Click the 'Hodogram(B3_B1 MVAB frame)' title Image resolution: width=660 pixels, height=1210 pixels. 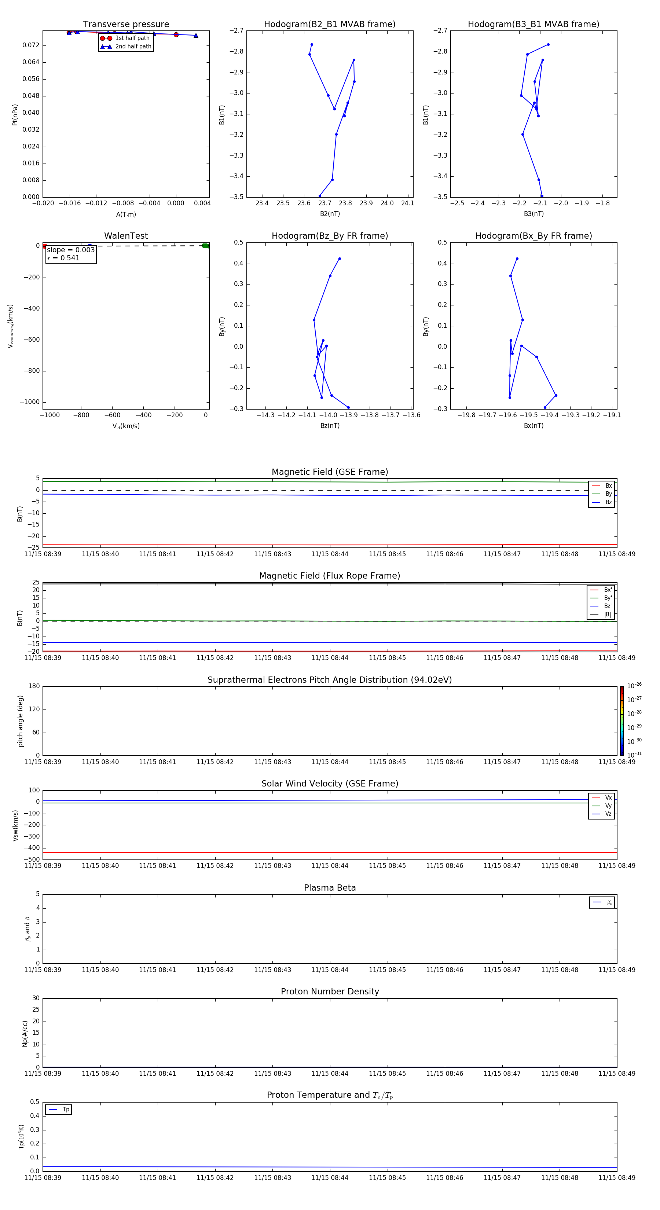[x=533, y=25]
